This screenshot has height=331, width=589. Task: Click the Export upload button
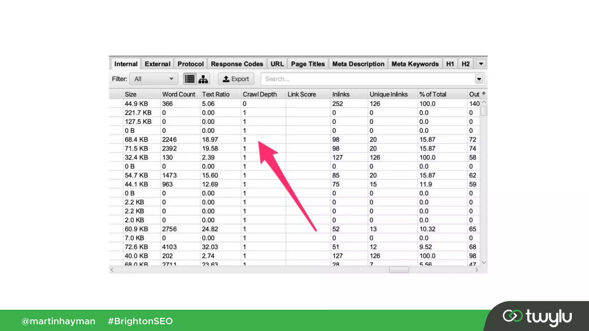pyautogui.click(x=236, y=79)
